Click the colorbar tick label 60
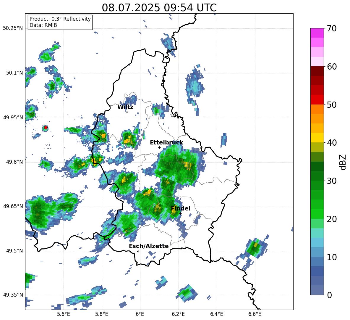The width and height of the screenshot is (350, 320). (x=332, y=67)
